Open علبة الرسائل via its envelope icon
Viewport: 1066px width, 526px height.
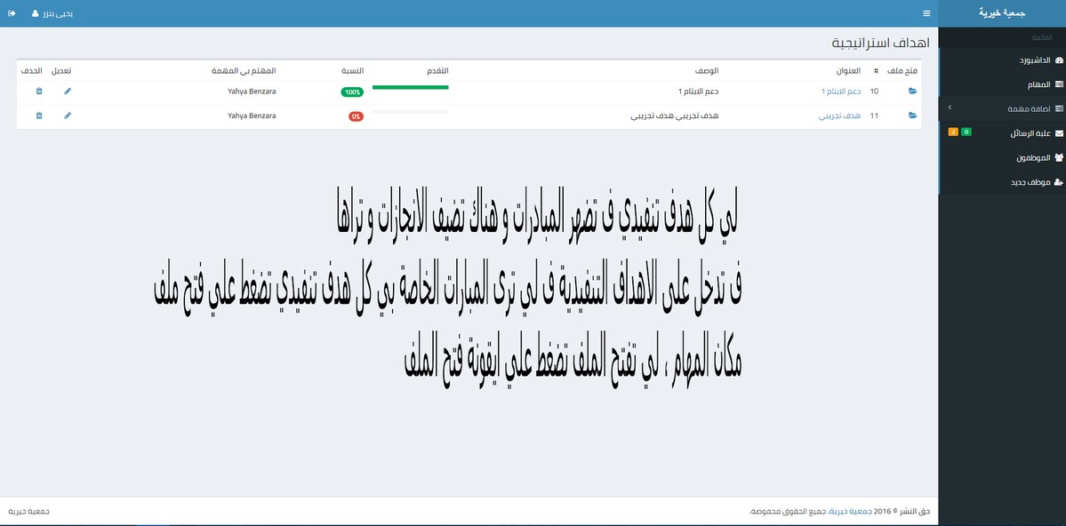tap(1059, 134)
